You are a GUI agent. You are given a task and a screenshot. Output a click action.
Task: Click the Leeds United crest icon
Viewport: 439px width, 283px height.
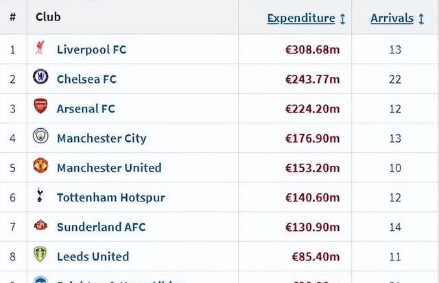(40, 254)
